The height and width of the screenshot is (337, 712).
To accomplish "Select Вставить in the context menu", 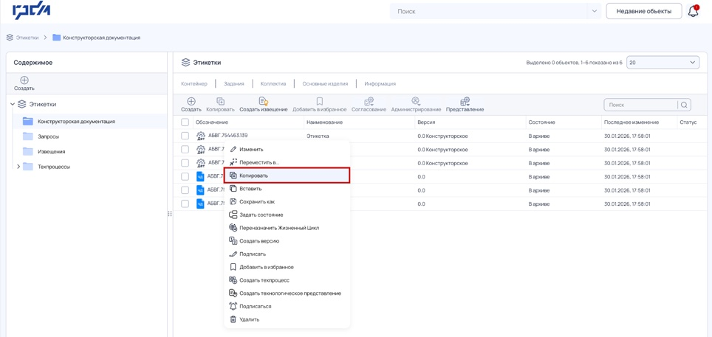I will pos(287,188).
